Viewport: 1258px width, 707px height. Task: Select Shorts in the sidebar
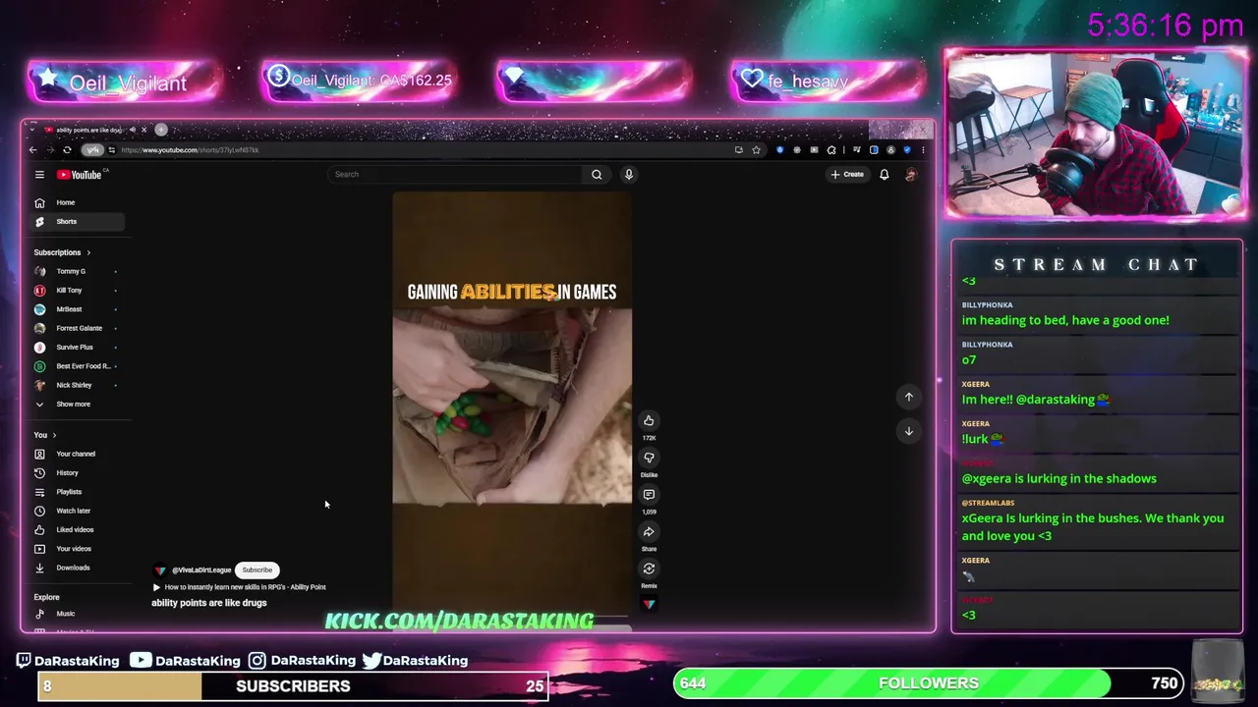[79, 221]
